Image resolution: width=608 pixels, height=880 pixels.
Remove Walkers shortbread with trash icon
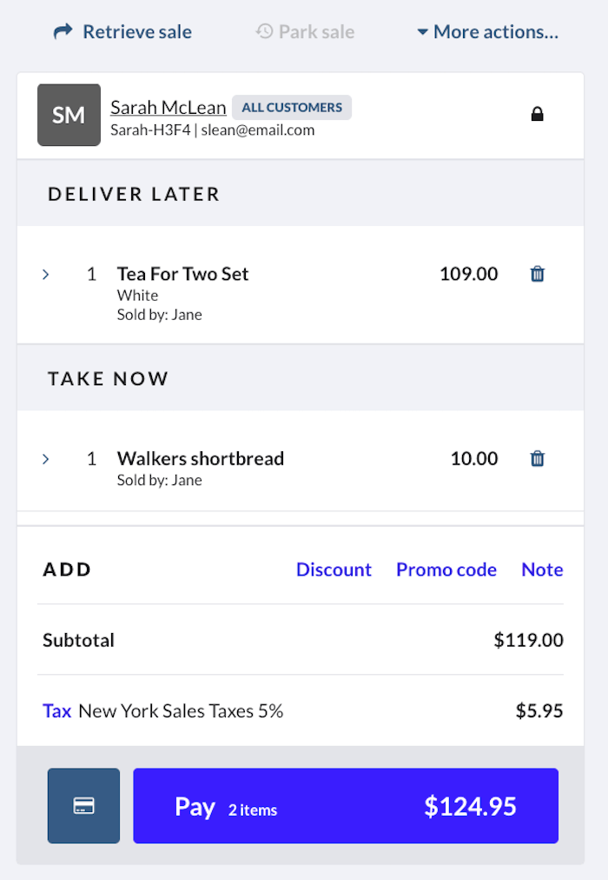click(538, 458)
